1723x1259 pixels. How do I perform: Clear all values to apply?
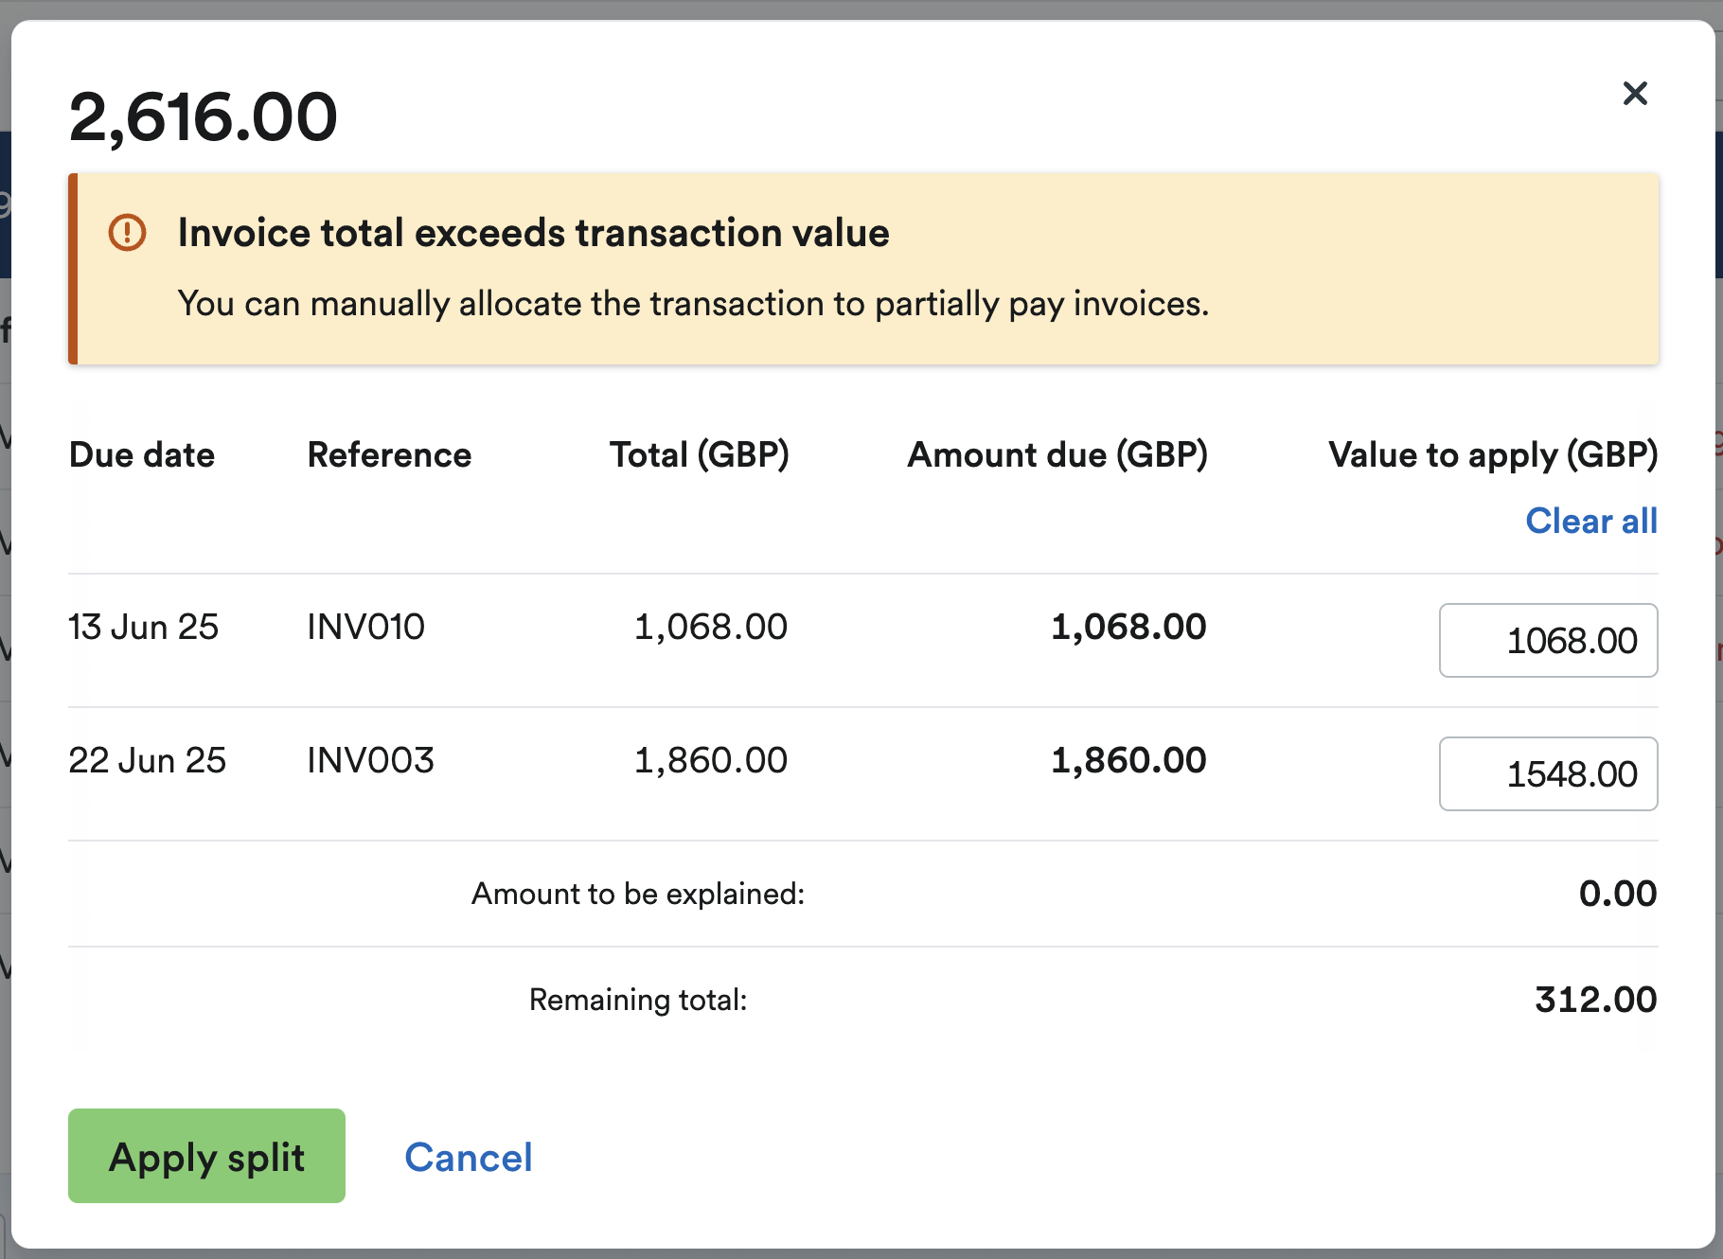point(1591,521)
